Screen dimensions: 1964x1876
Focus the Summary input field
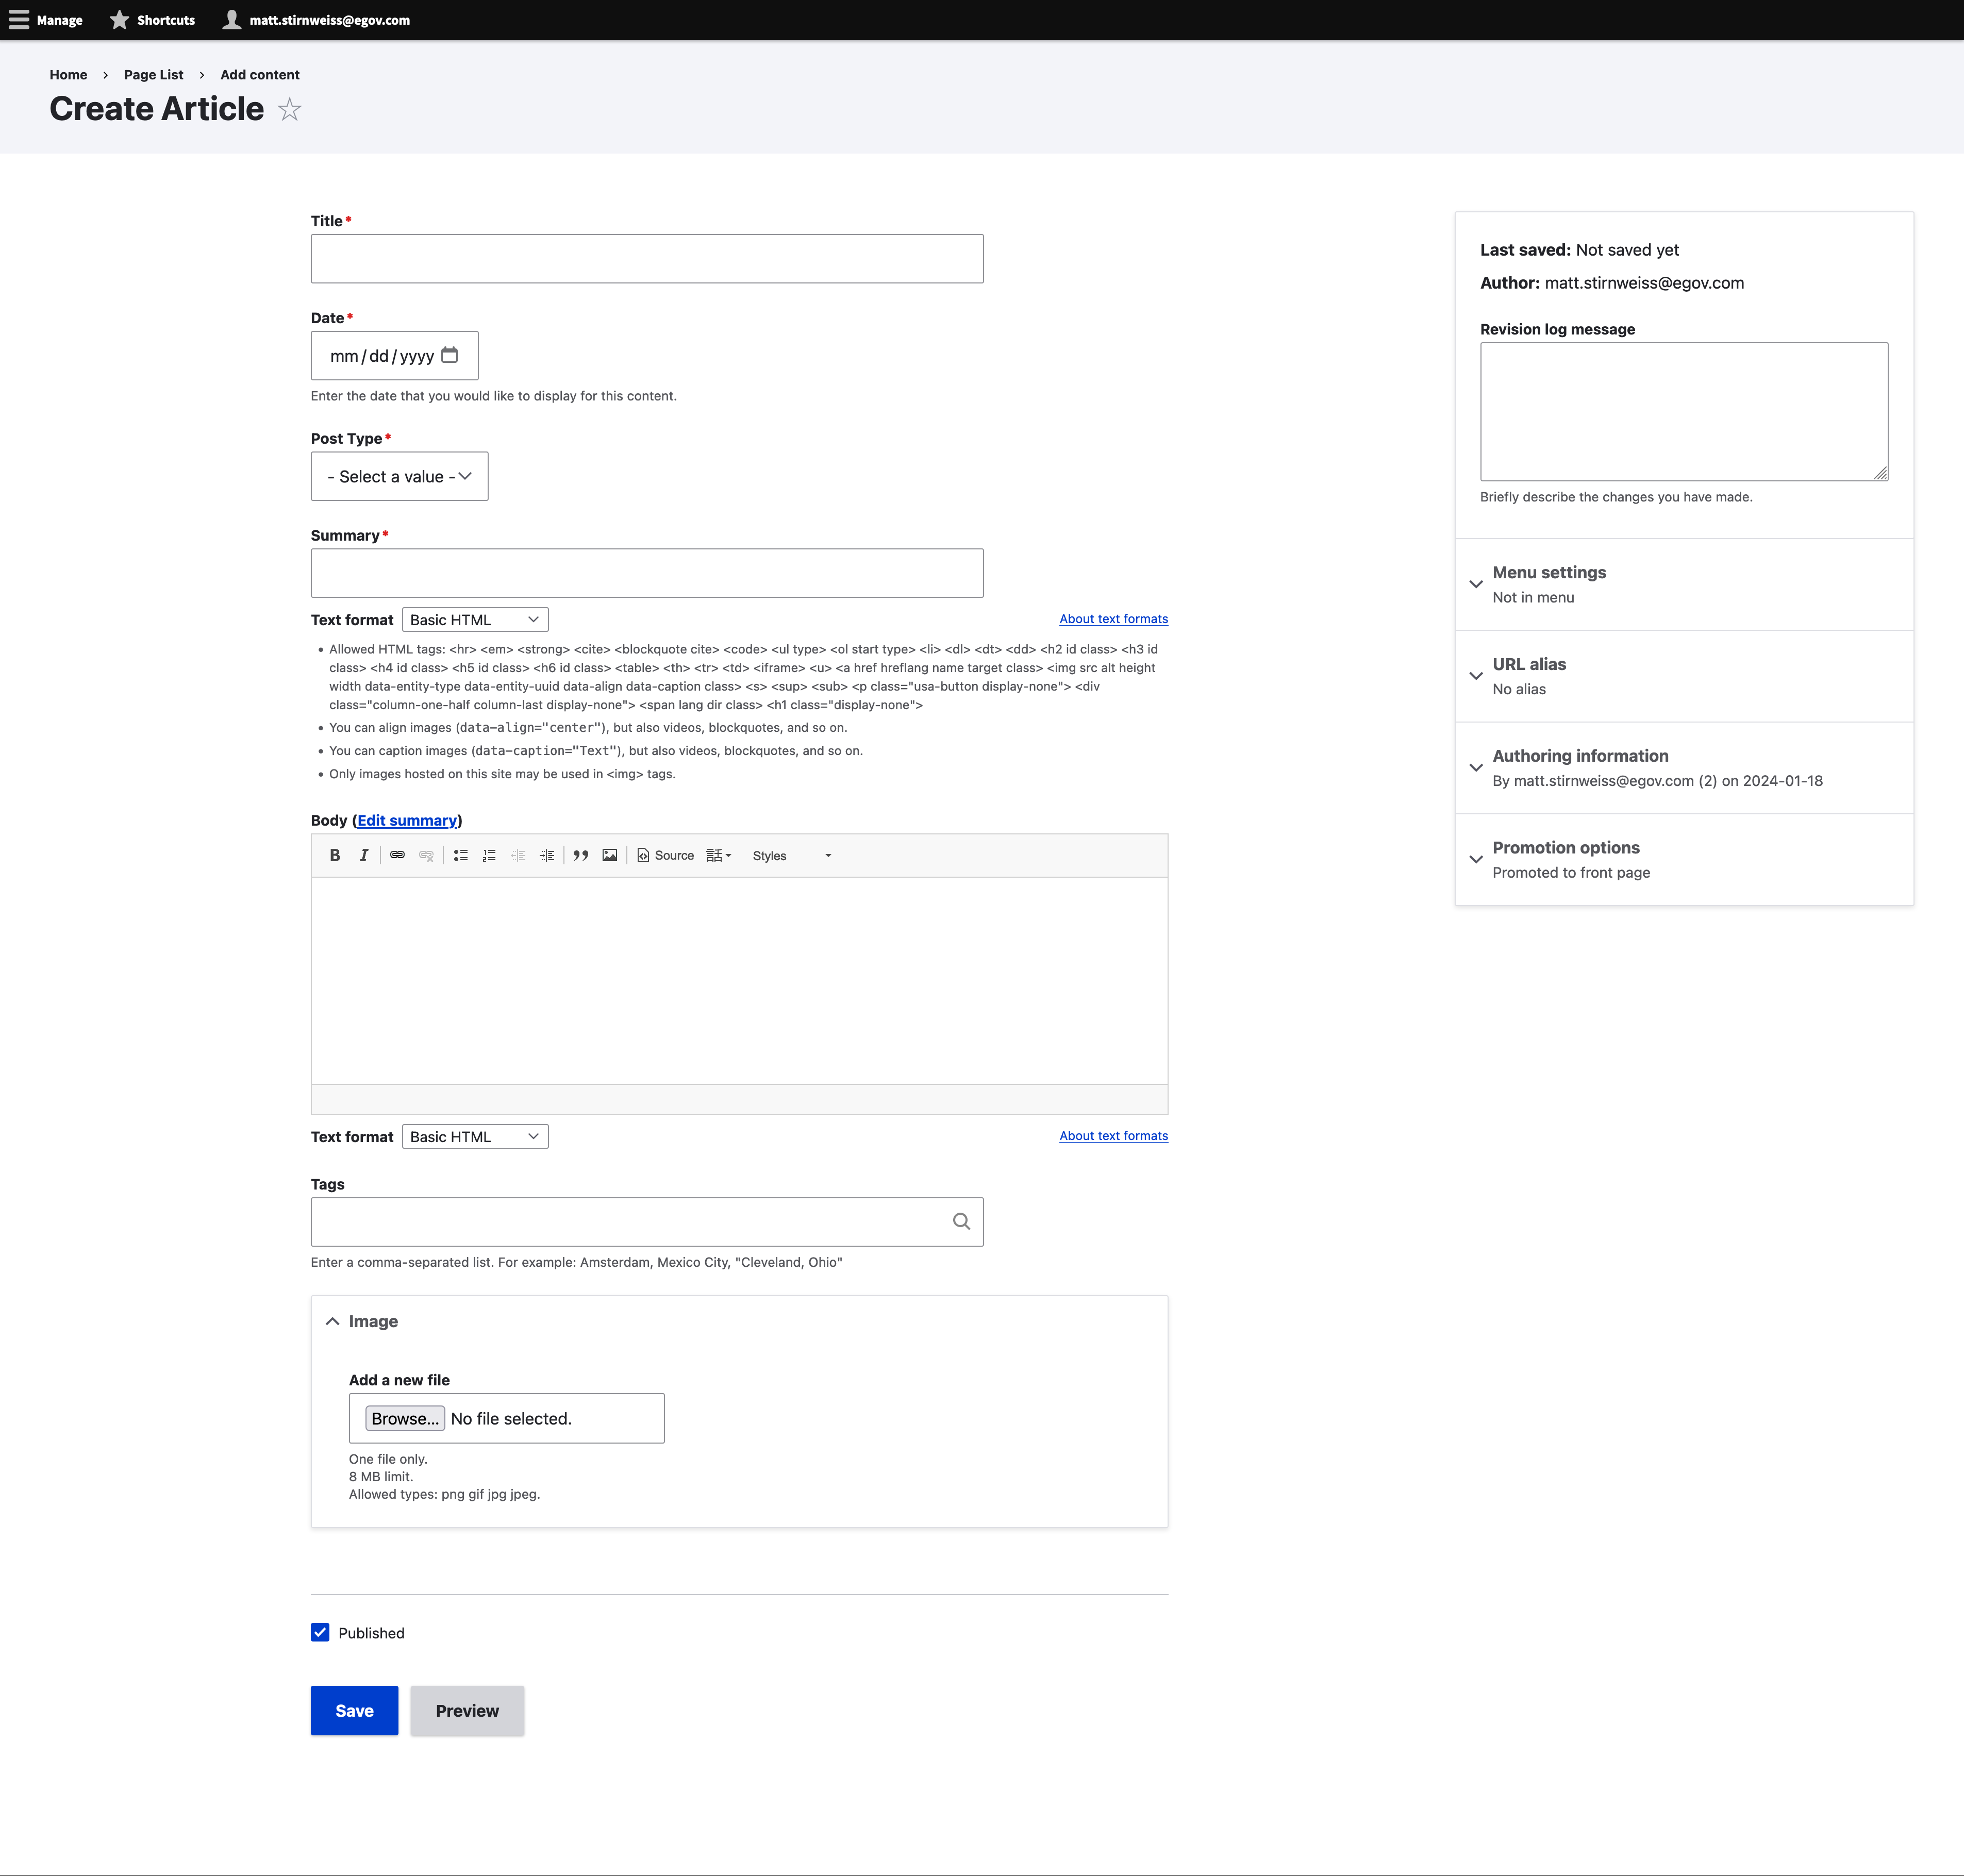647,573
